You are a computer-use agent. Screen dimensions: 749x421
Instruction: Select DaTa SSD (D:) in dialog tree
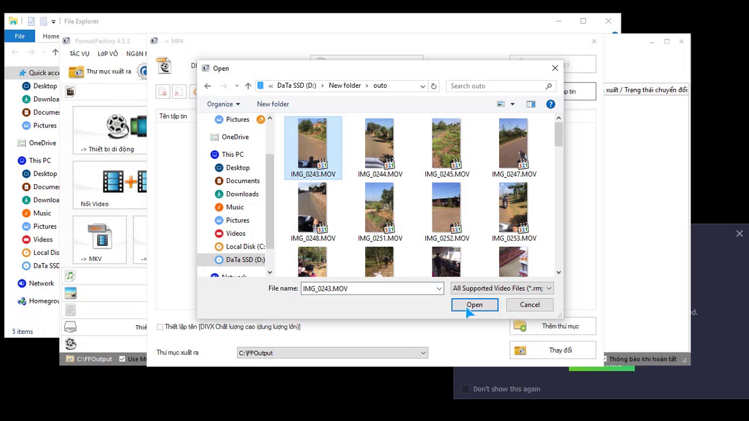[x=245, y=260]
